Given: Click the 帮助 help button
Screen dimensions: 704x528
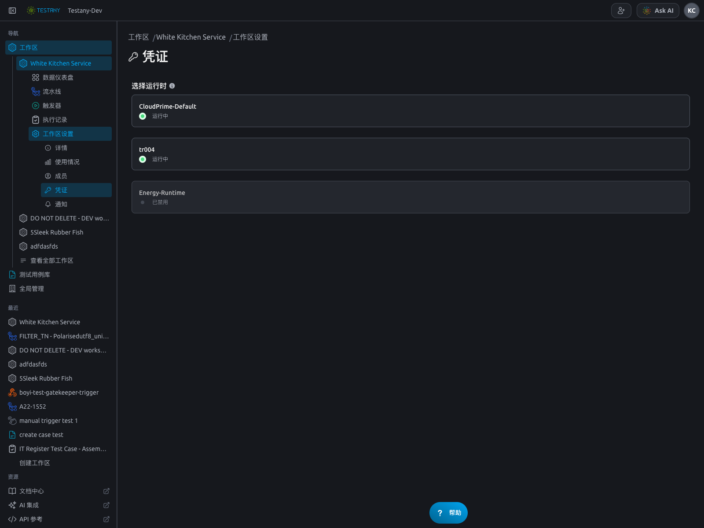Looking at the screenshot, I should pos(448,513).
